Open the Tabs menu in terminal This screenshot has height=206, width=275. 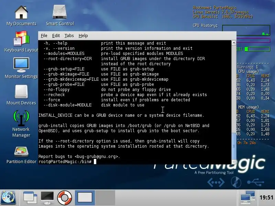coord(69,36)
